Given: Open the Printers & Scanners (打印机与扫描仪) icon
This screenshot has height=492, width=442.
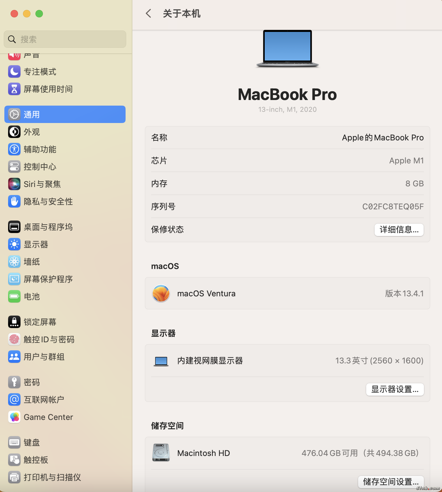Looking at the screenshot, I should [14, 477].
